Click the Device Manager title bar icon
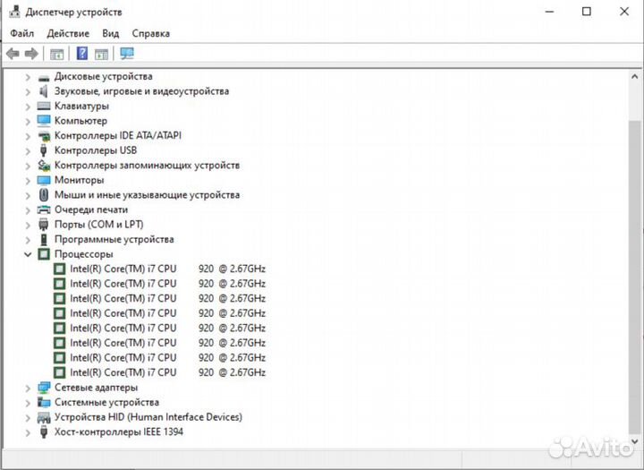Screen dimensions: 644x470 15,12
